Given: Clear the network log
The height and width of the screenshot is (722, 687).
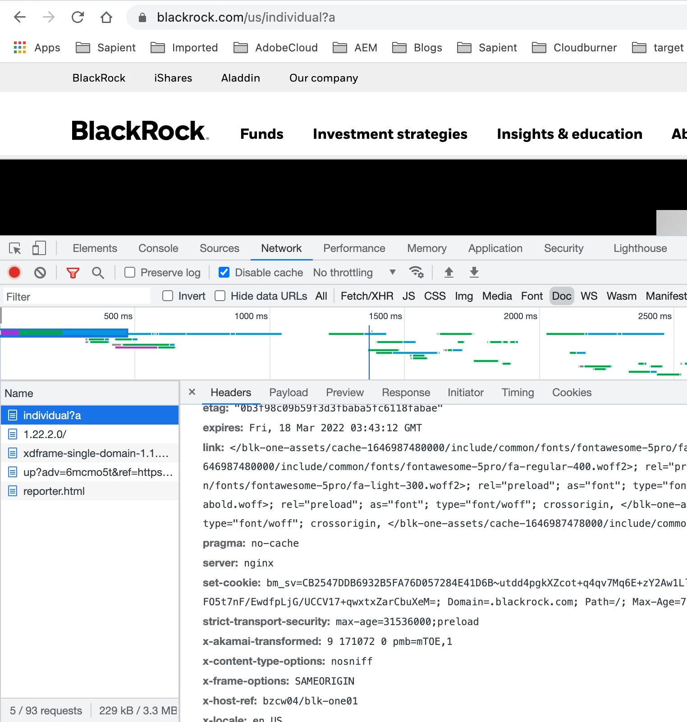Looking at the screenshot, I should point(40,272).
